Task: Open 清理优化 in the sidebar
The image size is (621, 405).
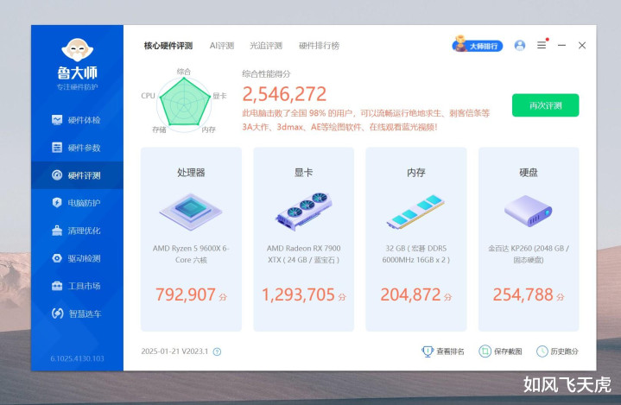Action: coord(77,231)
